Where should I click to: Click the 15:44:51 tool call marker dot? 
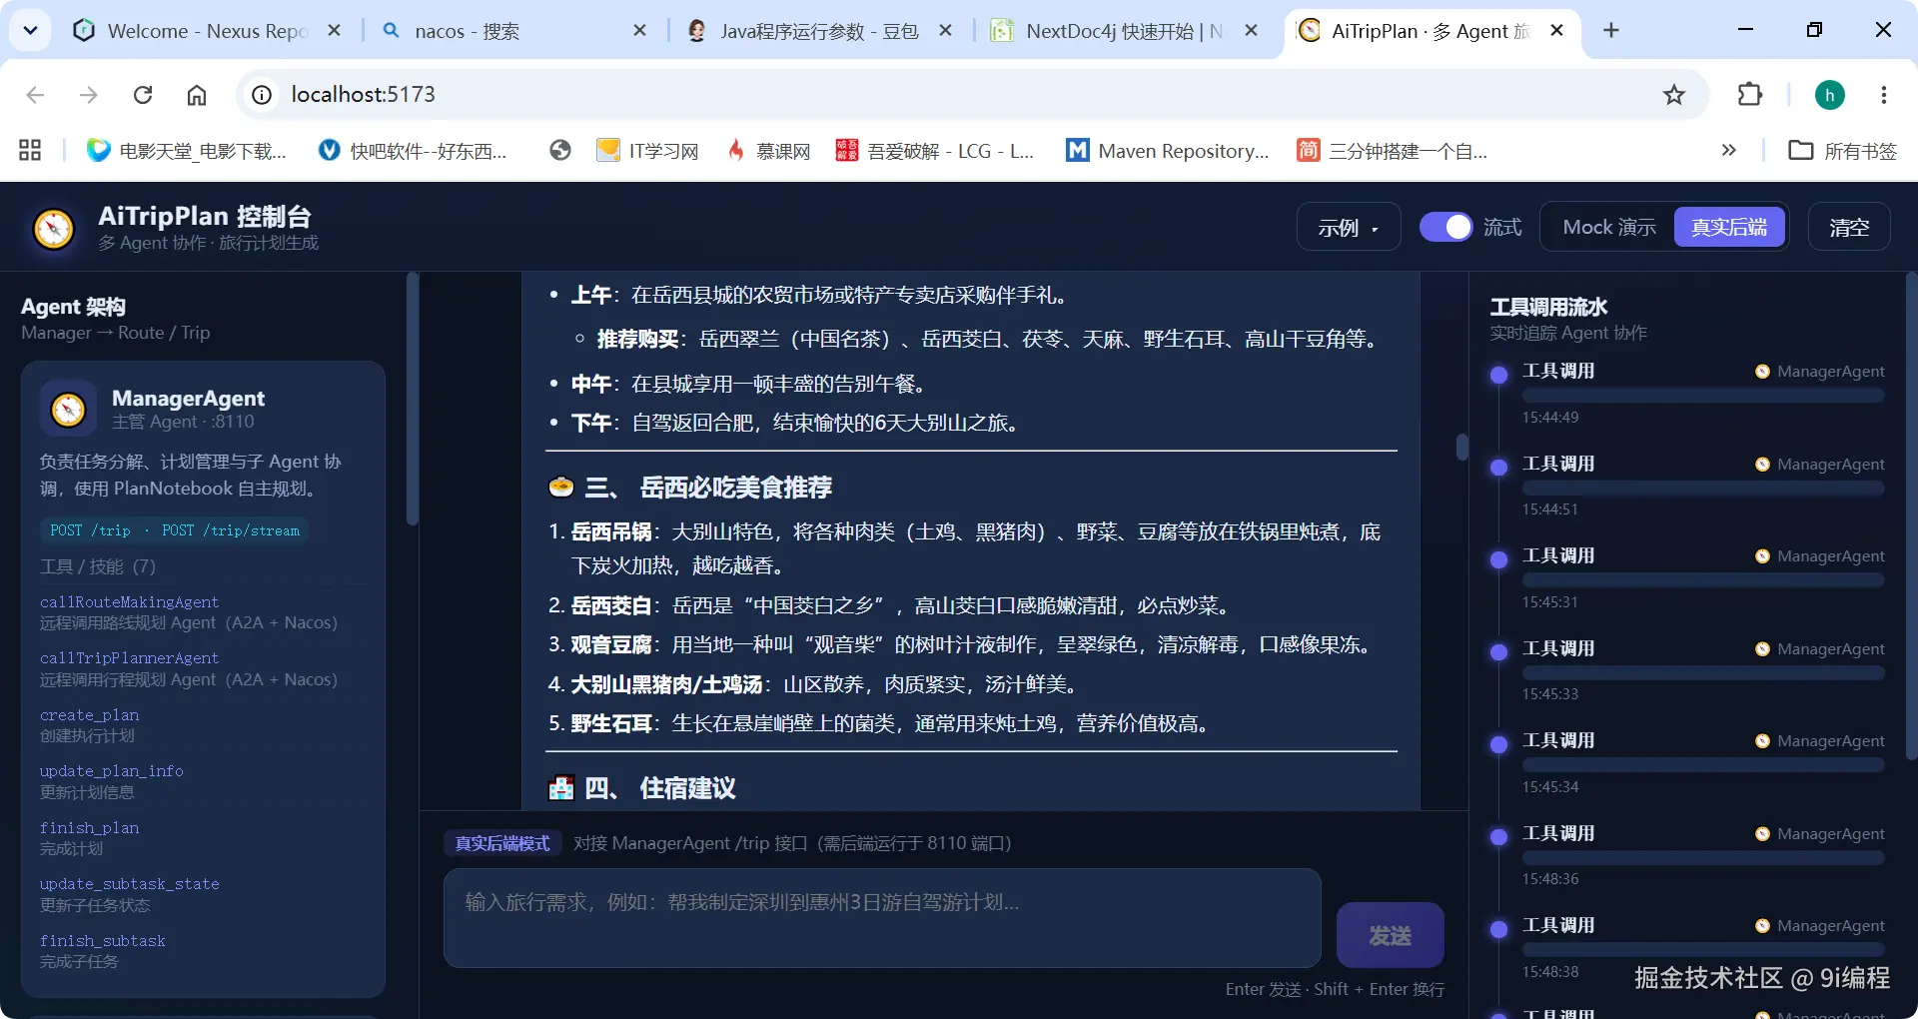click(x=1498, y=468)
